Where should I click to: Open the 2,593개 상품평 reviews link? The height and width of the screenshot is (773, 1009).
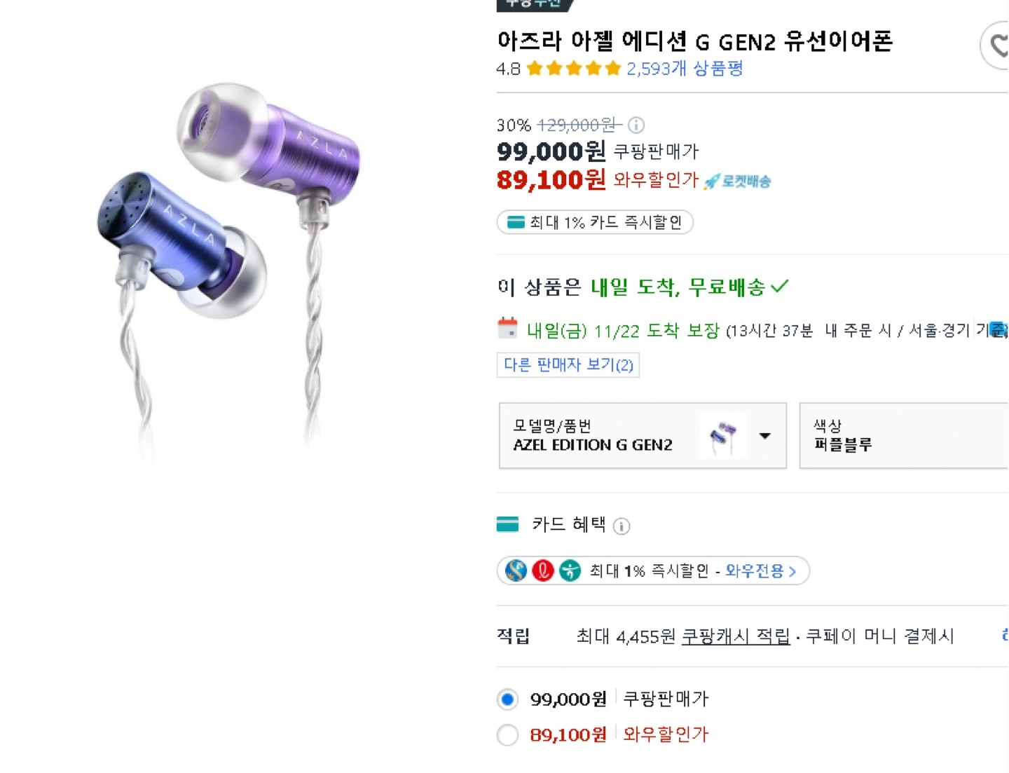tap(685, 69)
